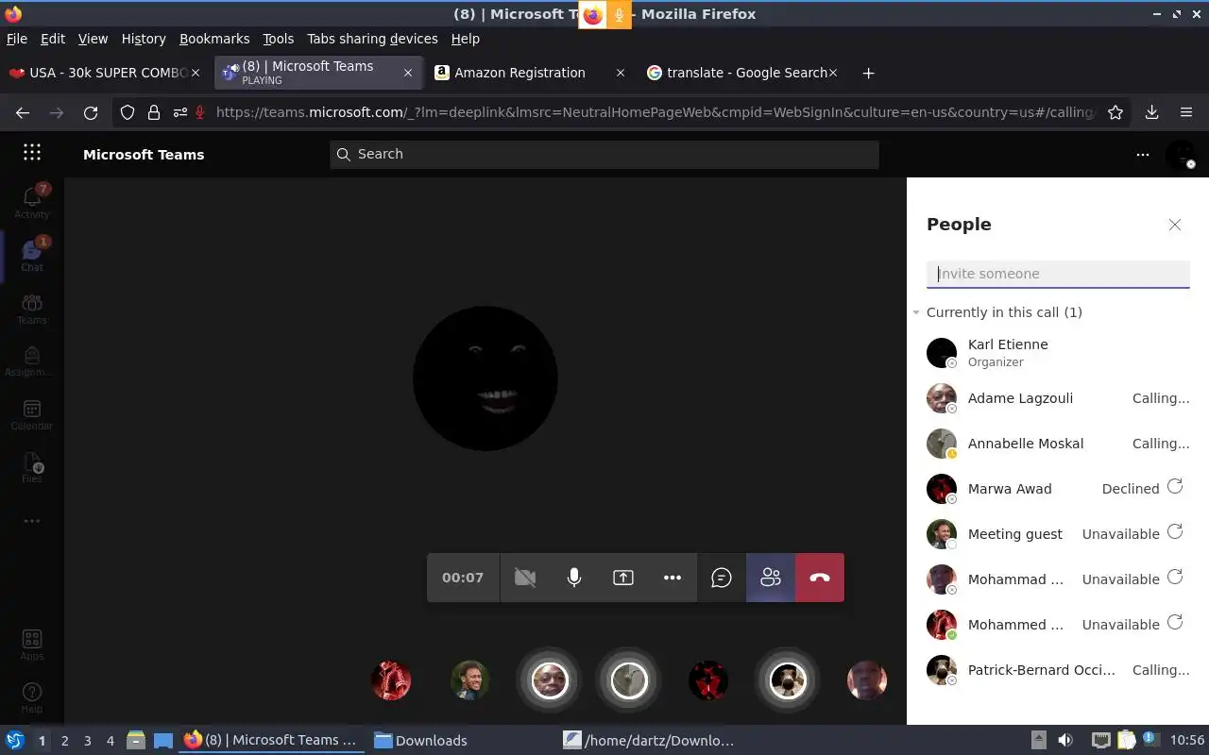Bookmark this page with the star
The image size is (1209, 755).
coord(1115,112)
